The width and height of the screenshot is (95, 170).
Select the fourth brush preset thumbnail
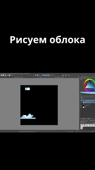pos(89,125)
